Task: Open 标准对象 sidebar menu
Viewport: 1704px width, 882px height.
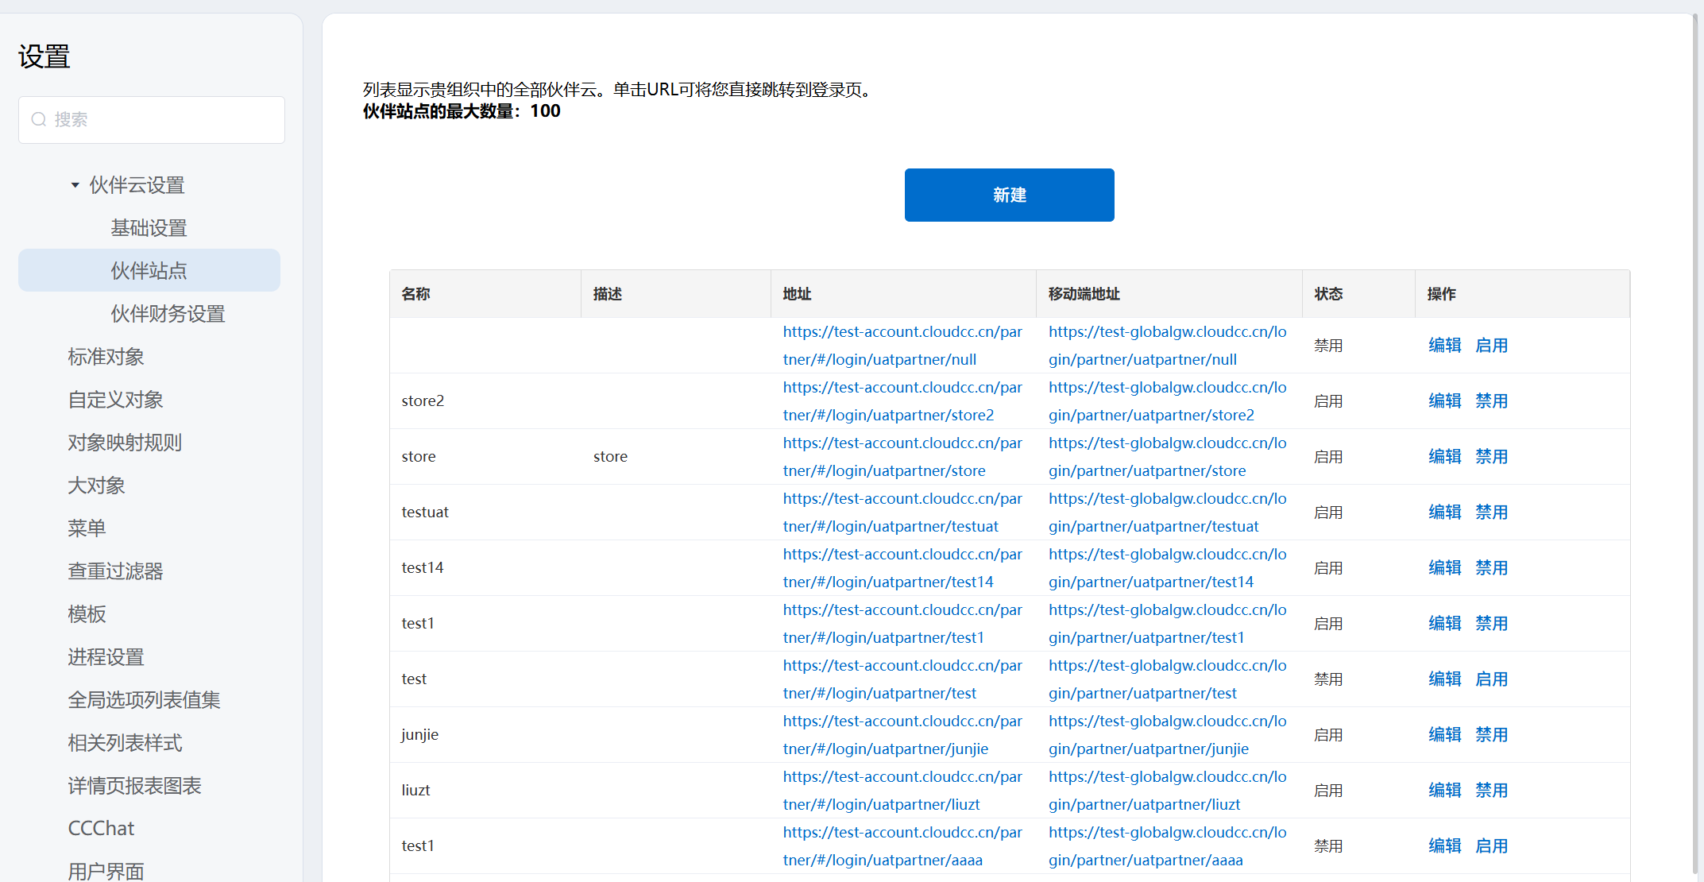Action: (106, 357)
